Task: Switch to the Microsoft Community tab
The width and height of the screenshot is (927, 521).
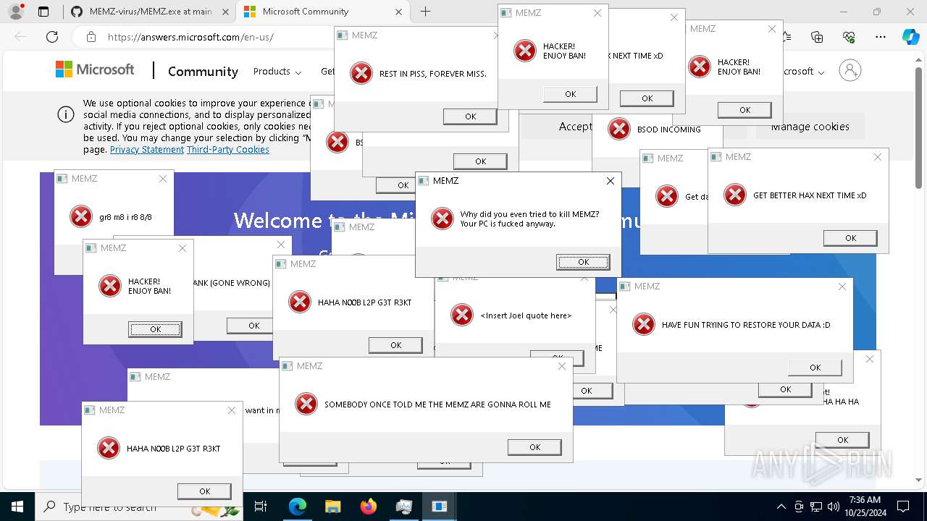Action: tap(324, 12)
